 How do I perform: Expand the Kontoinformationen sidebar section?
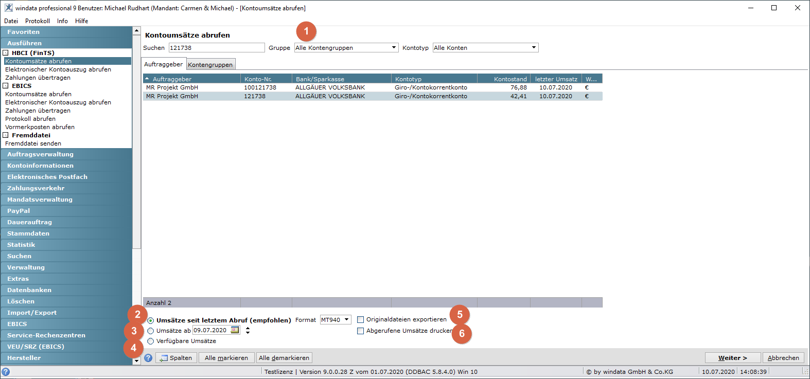[x=66, y=166]
